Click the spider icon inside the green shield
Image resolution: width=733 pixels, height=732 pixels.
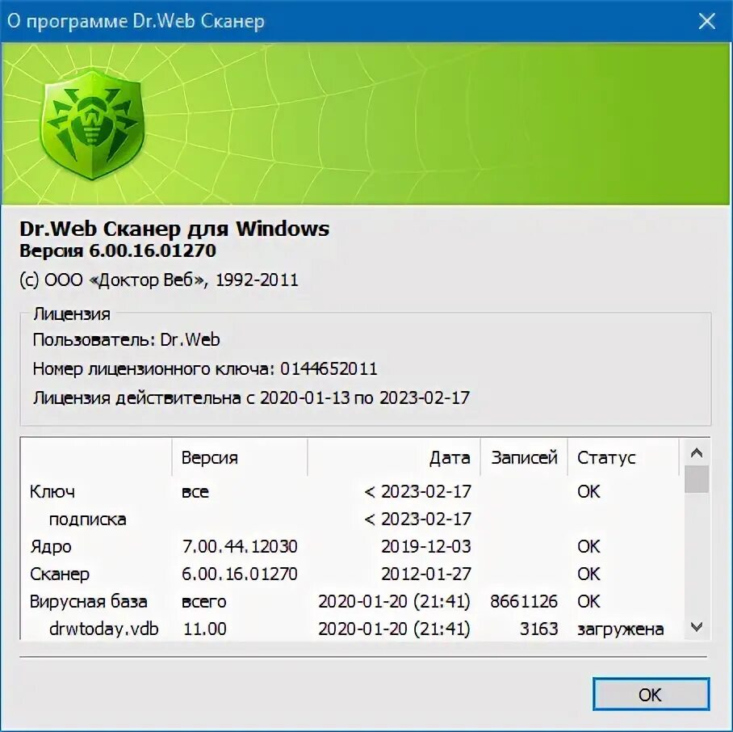point(91,120)
